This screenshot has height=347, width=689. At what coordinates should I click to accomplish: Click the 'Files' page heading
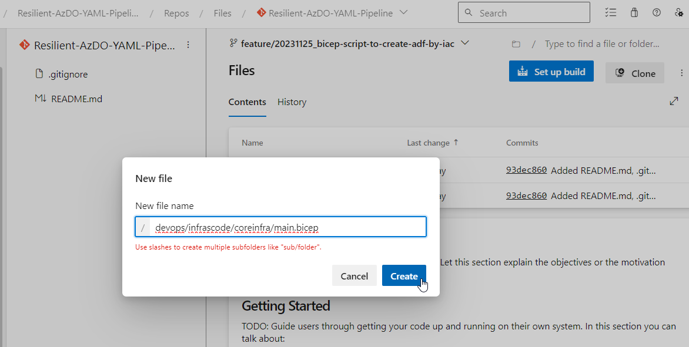click(x=242, y=70)
